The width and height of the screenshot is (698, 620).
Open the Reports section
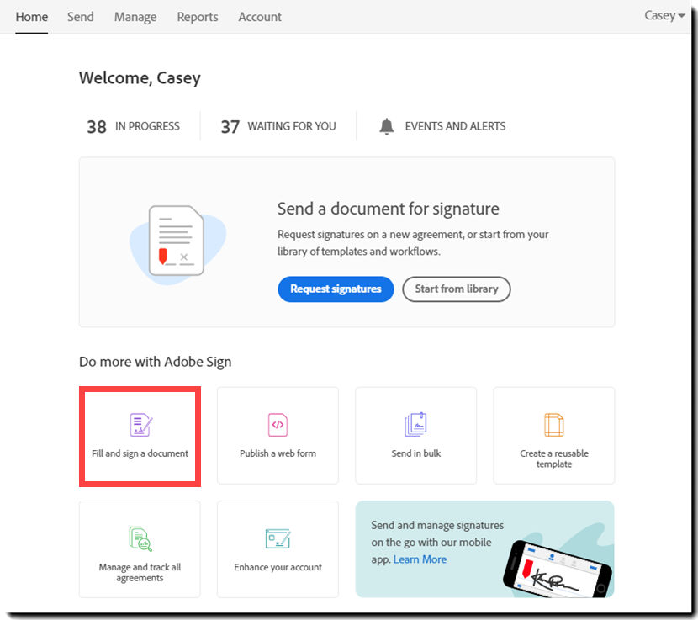point(197,17)
